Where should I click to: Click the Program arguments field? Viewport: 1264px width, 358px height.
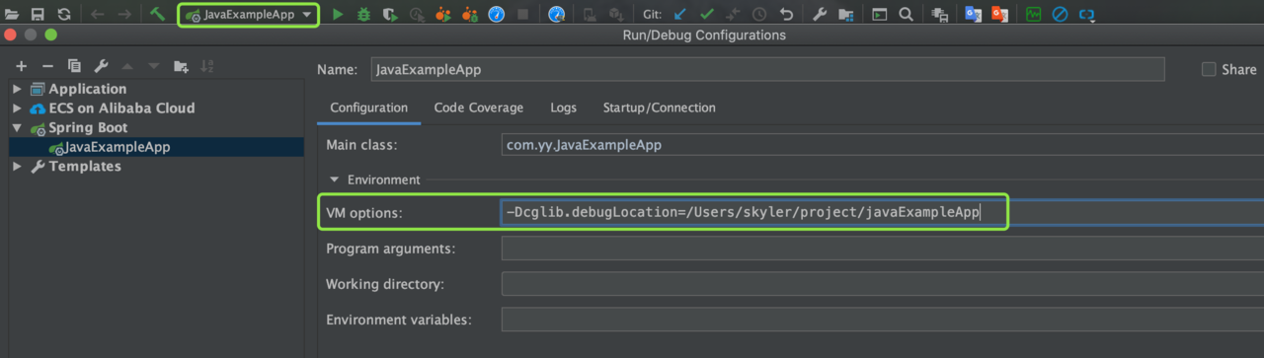[x=883, y=249]
